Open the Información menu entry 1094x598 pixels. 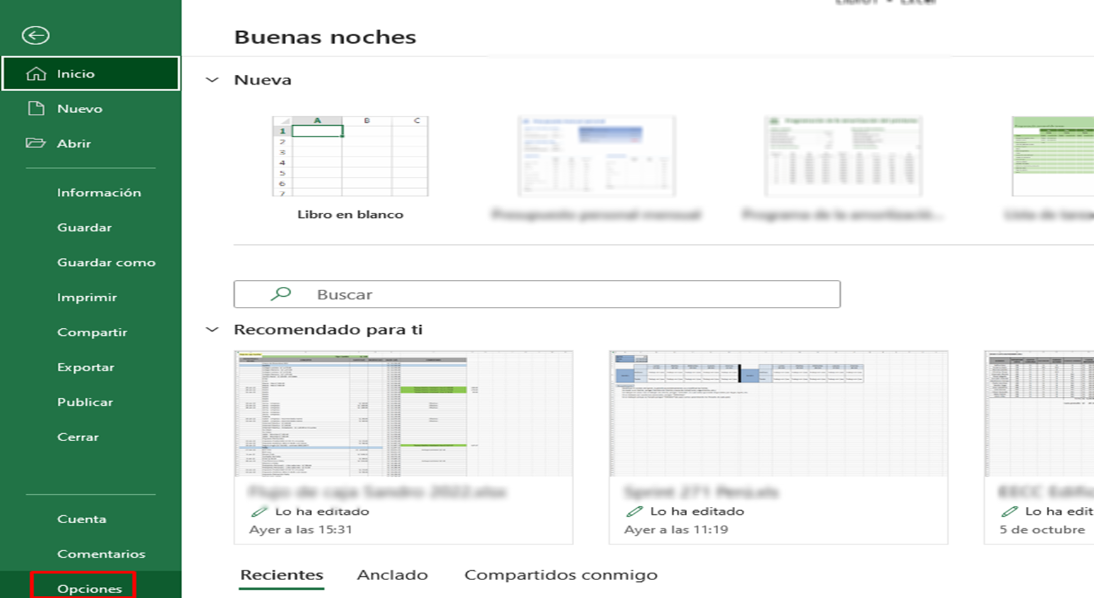pos(99,192)
